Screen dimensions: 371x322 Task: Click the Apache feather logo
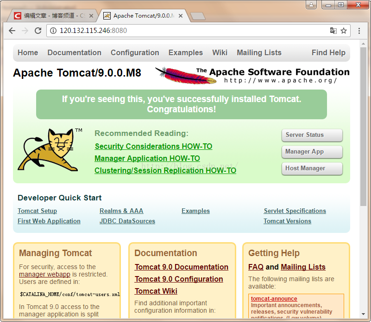tap(186, 76)
